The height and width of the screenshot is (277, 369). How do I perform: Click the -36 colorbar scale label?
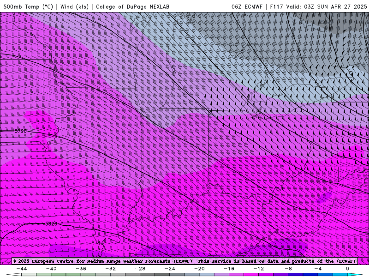pos(81,269)
